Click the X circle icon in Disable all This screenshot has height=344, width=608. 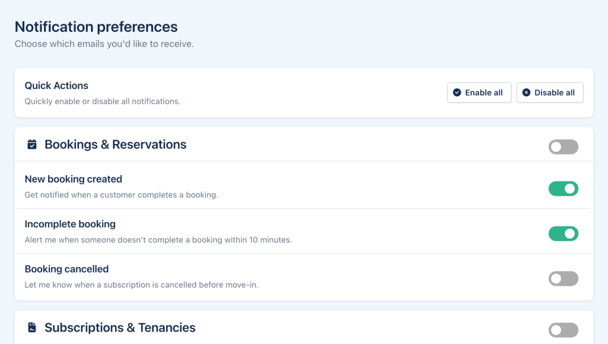coord(526,93)
